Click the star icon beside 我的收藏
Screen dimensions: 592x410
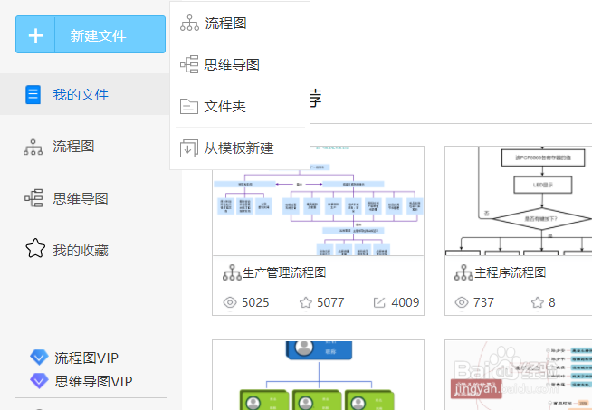tap(35, 248)
